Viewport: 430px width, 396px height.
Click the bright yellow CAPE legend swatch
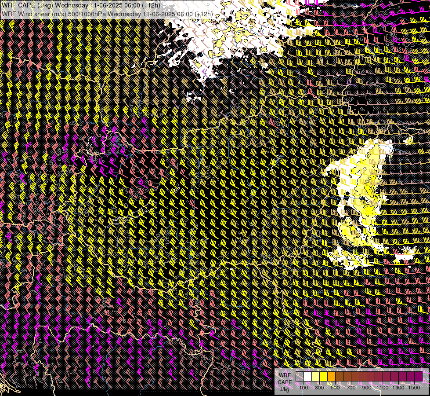(324, 377)
